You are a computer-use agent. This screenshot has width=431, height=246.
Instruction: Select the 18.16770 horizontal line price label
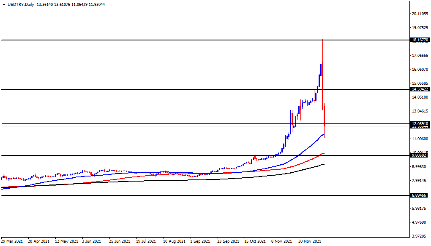tap(420, 40)
